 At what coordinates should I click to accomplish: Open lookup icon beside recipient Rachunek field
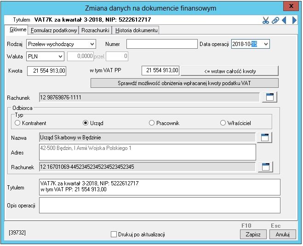(x=265, y=167)
